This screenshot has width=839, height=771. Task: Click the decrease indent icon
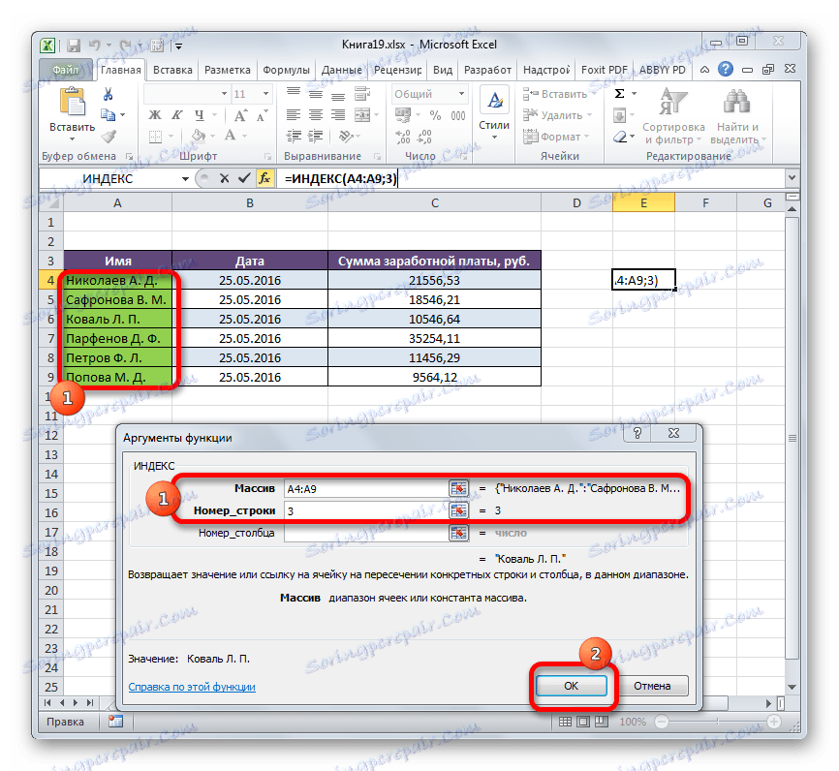click(294, 137)
